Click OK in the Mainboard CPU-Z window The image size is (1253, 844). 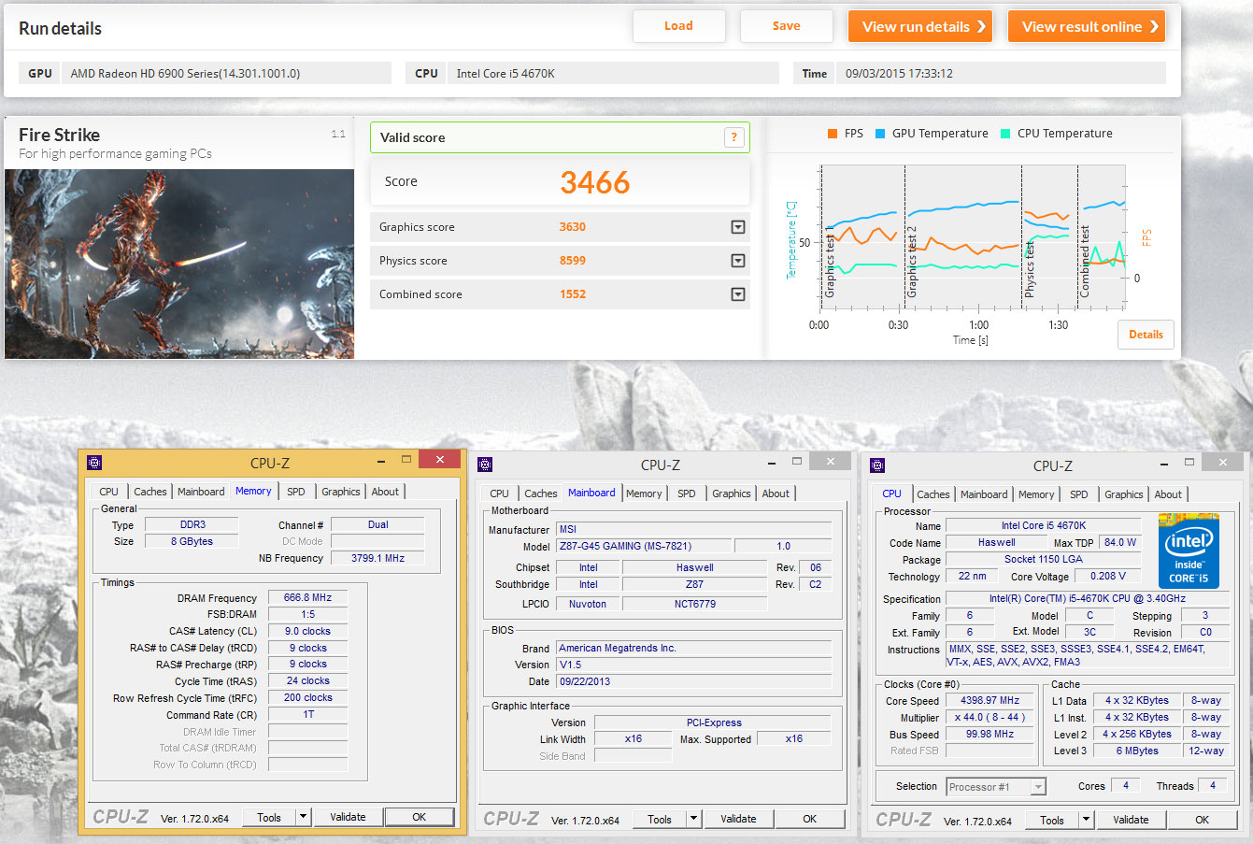pos(810,819)
